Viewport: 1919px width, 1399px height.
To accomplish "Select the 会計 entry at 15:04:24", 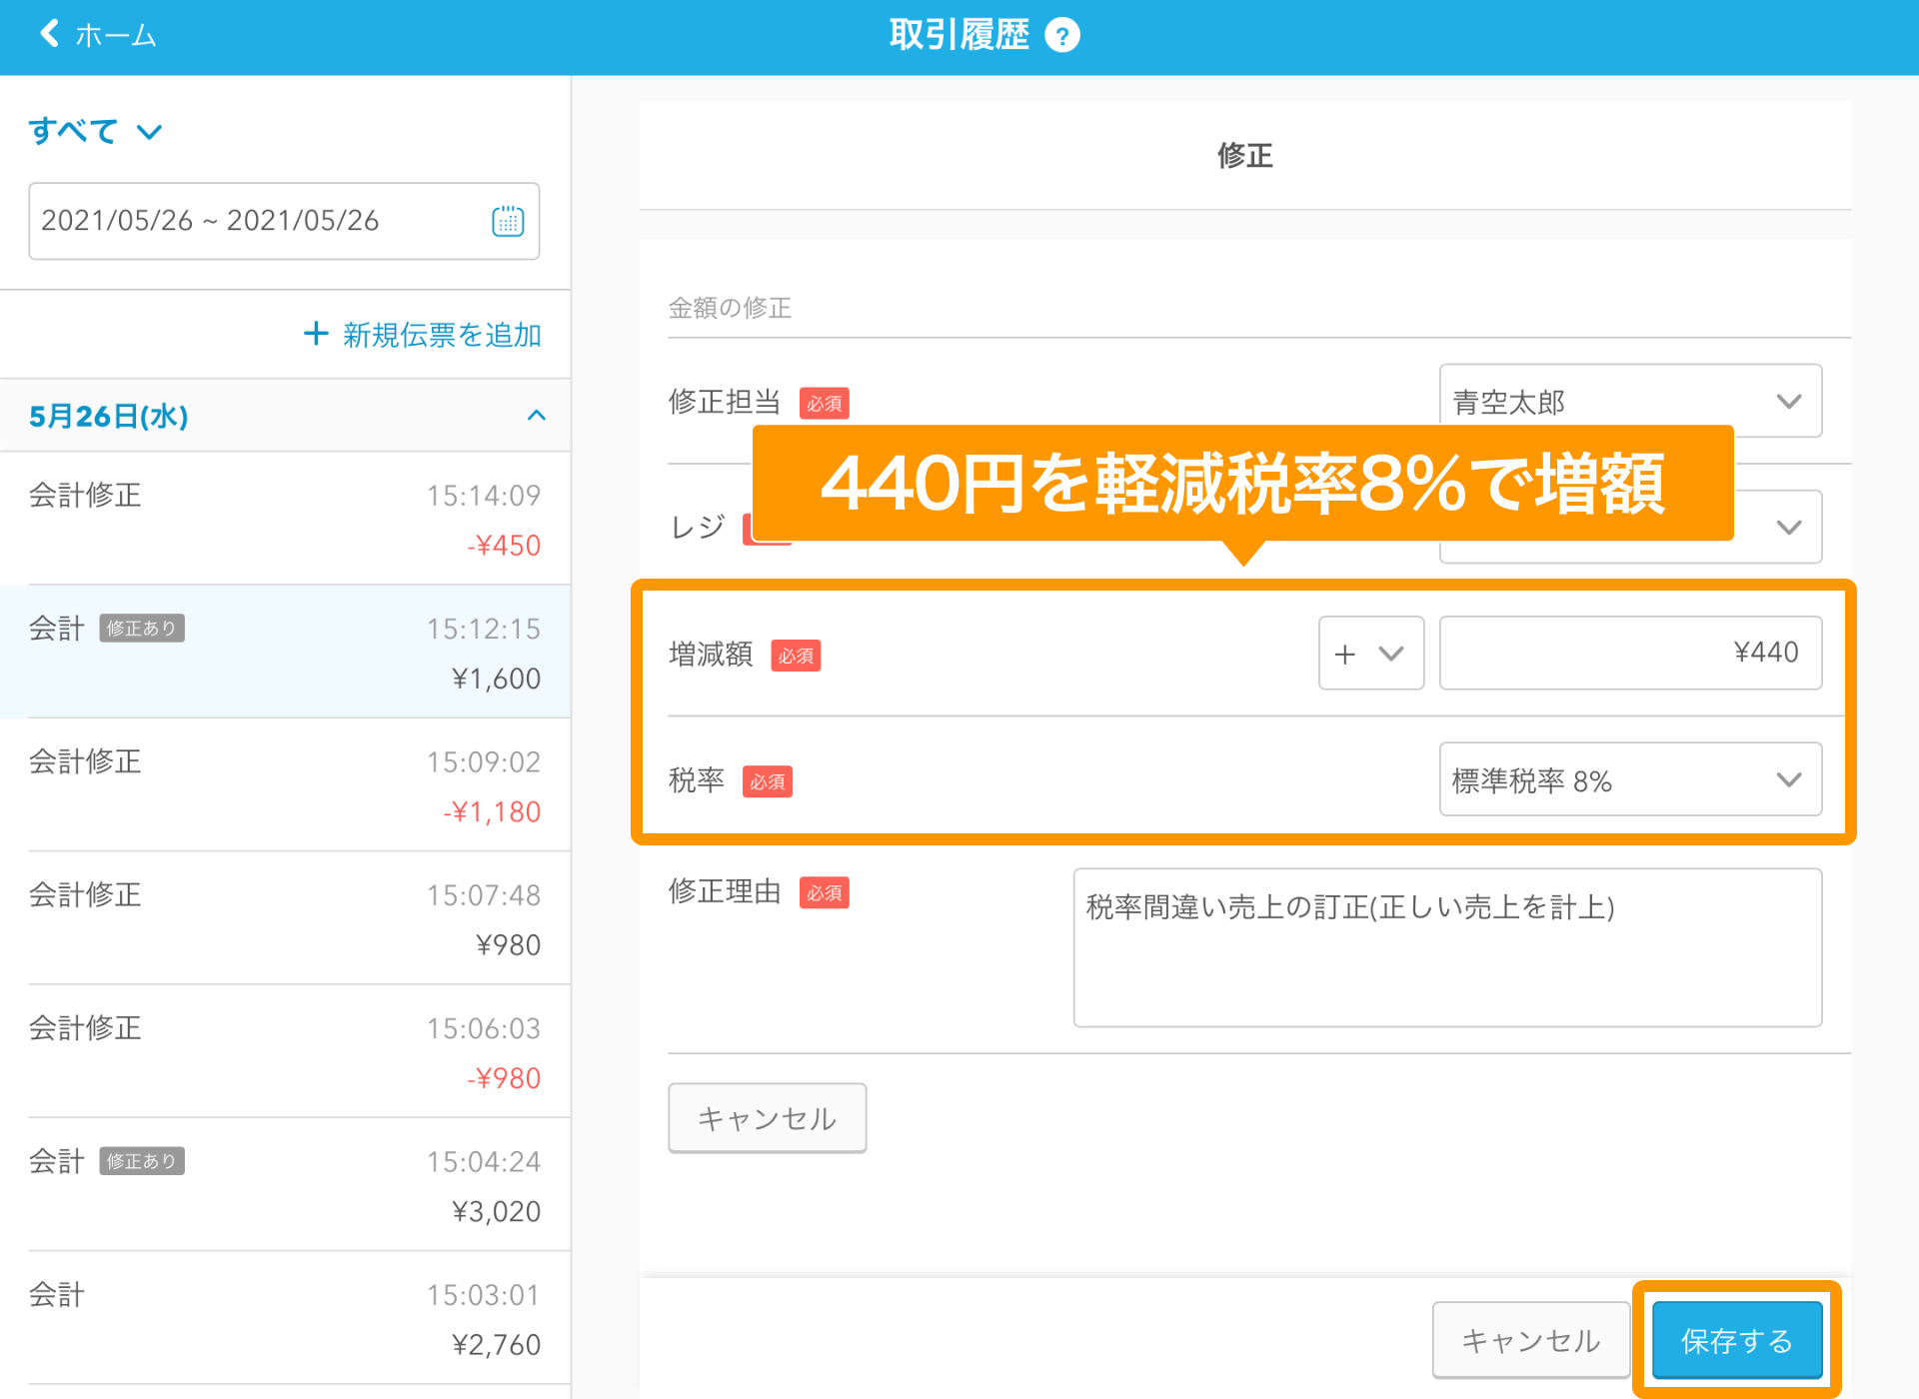I will pyautogui.click(x=285, y=1184).
